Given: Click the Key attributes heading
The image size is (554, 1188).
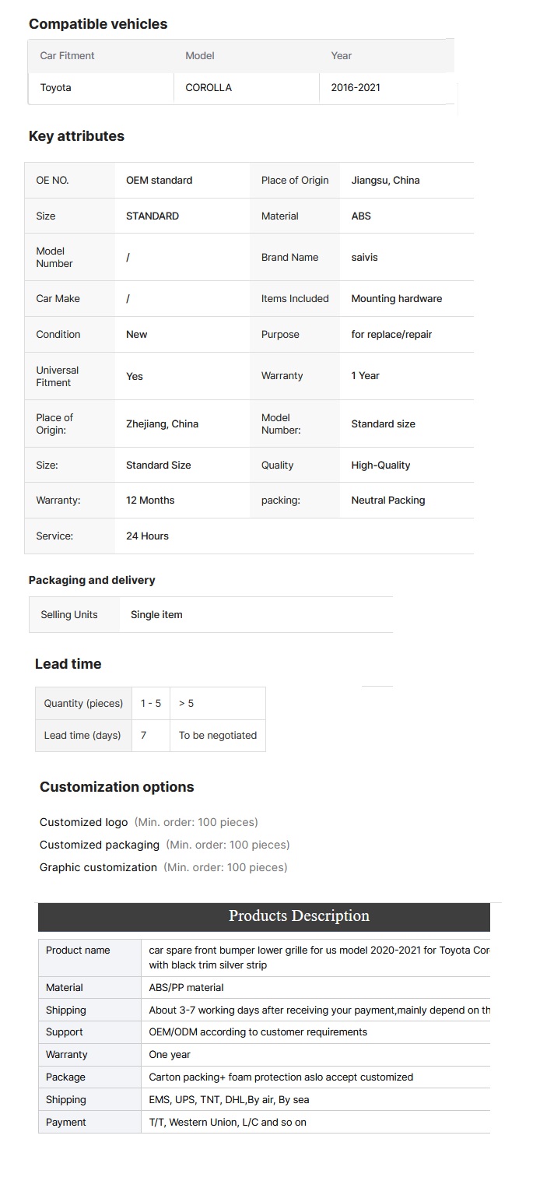Looking at the screenshot, I should [x=76, y=136].
